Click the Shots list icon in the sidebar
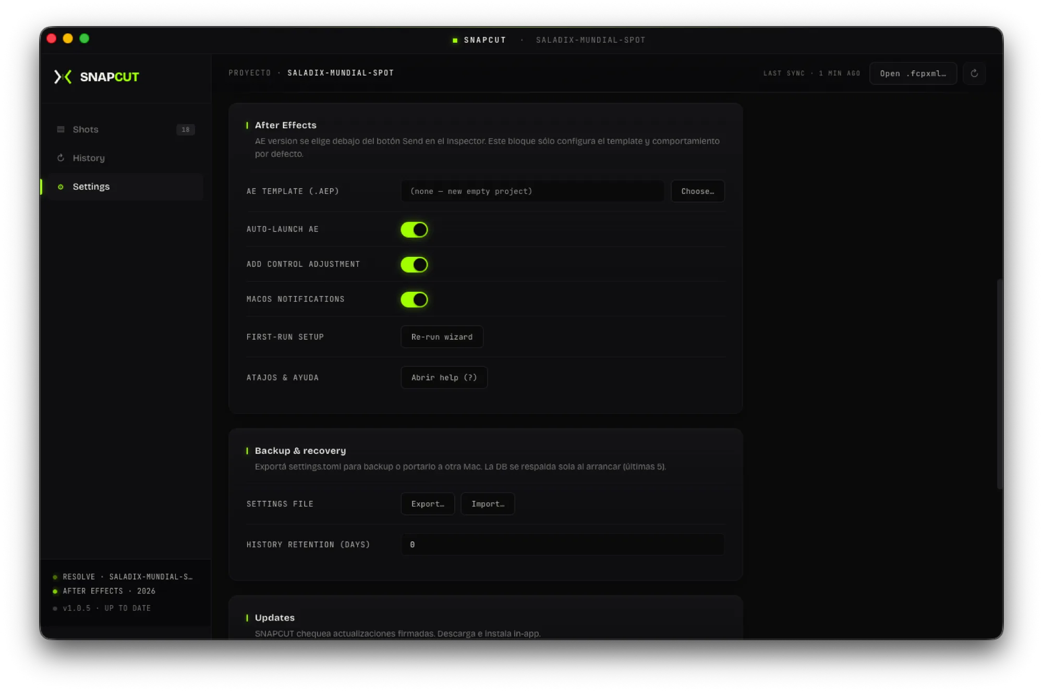 [60, 129]
